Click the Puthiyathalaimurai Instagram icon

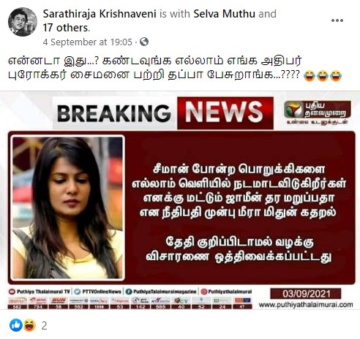coord(204,292)
